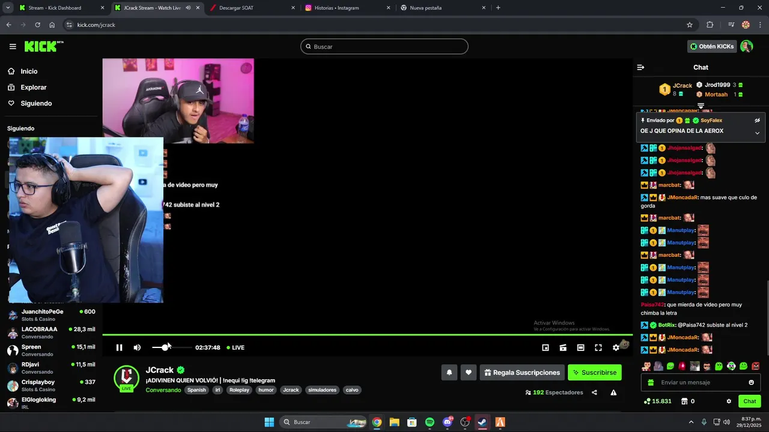The image size is (769, 432).
Task: Open Windows Start menu
Action: pyautogui.click(x=269, y=422)
